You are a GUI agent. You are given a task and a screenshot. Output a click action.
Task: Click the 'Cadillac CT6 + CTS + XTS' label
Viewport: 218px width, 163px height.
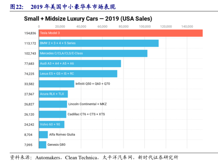[x=86, y=114]
